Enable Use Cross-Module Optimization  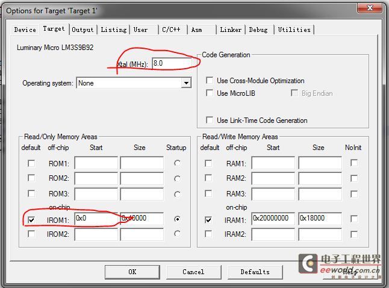(210, 81)
